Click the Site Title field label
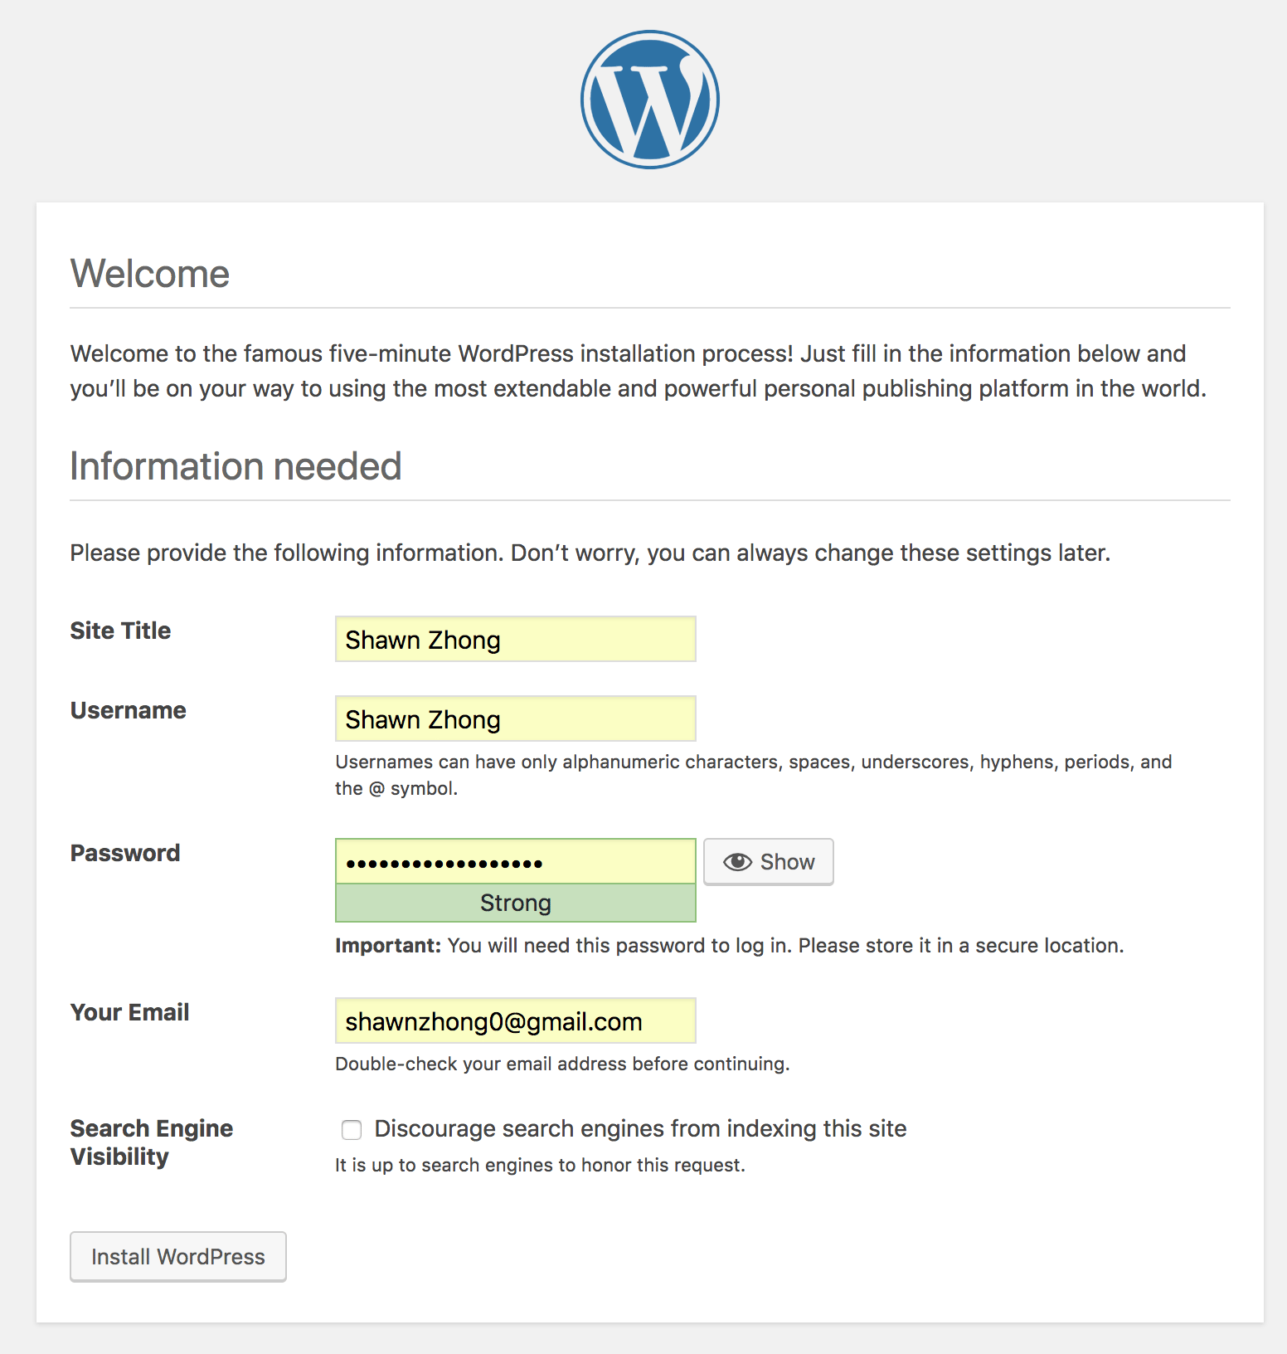This screenshot has height=1354, width=1287. [120, 631]
